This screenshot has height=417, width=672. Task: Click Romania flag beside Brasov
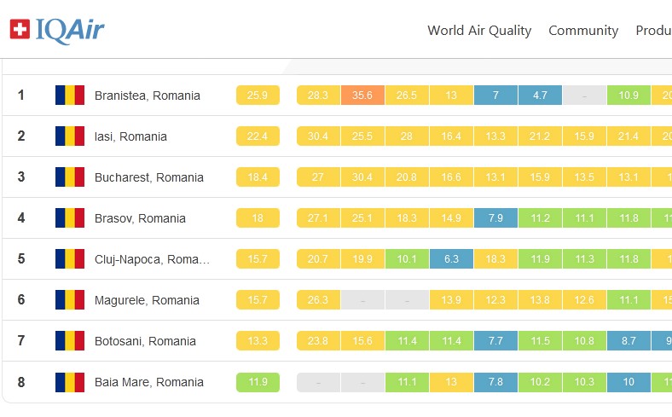70,218
